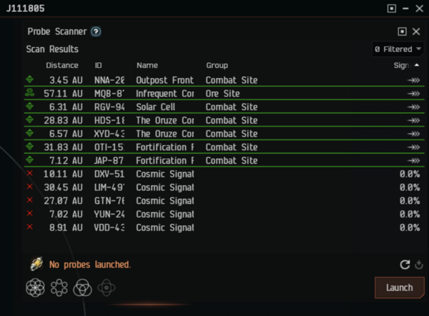Choose the three-circle custom formation icon
This screenshot has height=316, width=429.
(82, 287)
